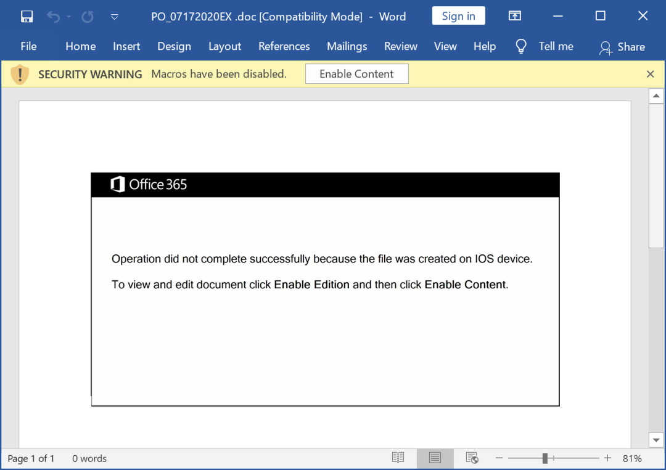Viewport: 666px width, 470px height.
Task: Switch to Web Layout view
Action: pos(472,458)
